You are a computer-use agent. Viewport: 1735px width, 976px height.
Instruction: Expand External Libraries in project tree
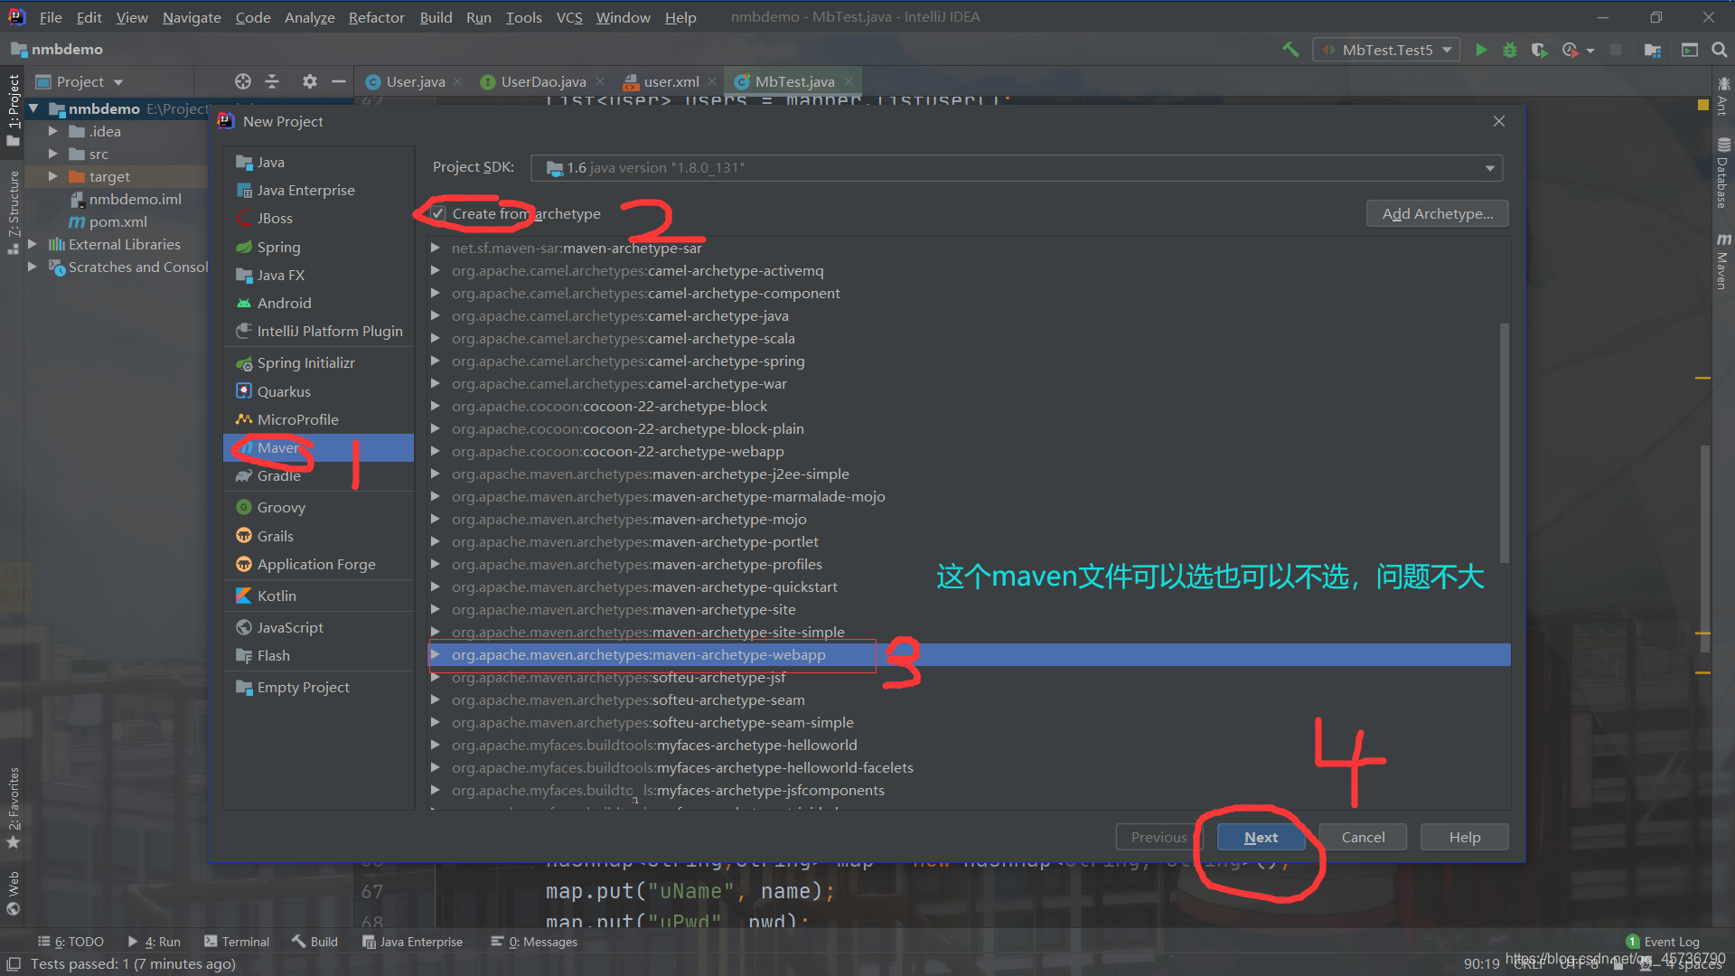tap(33, 244)
